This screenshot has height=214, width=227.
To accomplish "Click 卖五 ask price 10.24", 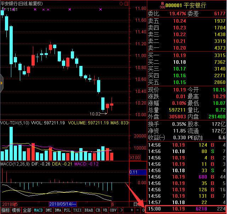I will 180,21.
